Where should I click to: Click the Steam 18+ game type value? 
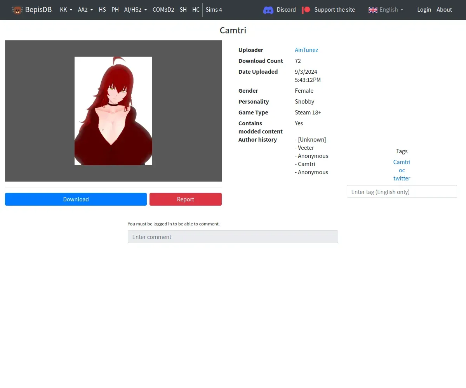point(308,113)
